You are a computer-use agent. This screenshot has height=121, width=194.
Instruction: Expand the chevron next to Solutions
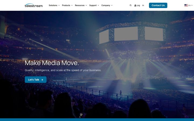[x=59, y=5]
